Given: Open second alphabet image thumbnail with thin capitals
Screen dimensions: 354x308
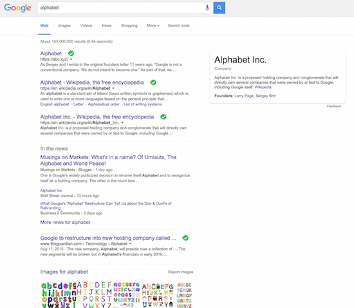Looking at the screenshot, I should 95,294.
